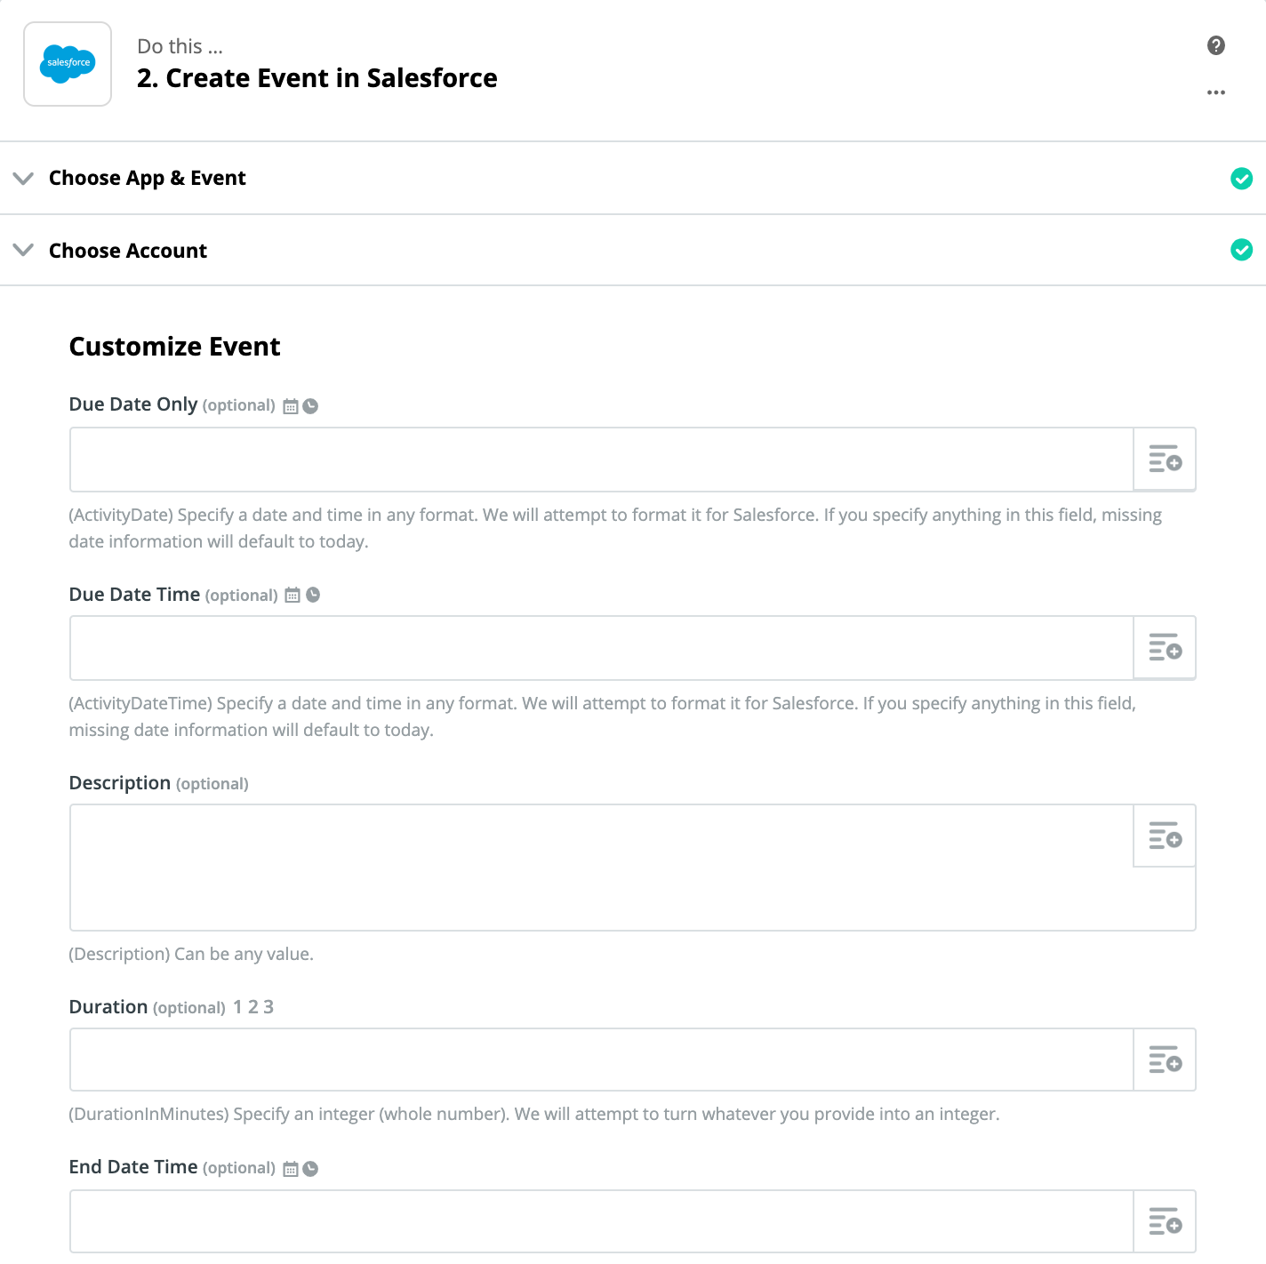Focus the Due Date Only input field
The width and height of the screenshot is (1266, 1264).
tap(601, 460)
